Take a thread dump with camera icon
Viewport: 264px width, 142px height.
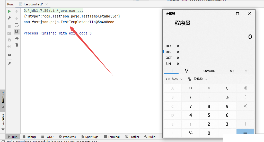click(x=9, y=33)
